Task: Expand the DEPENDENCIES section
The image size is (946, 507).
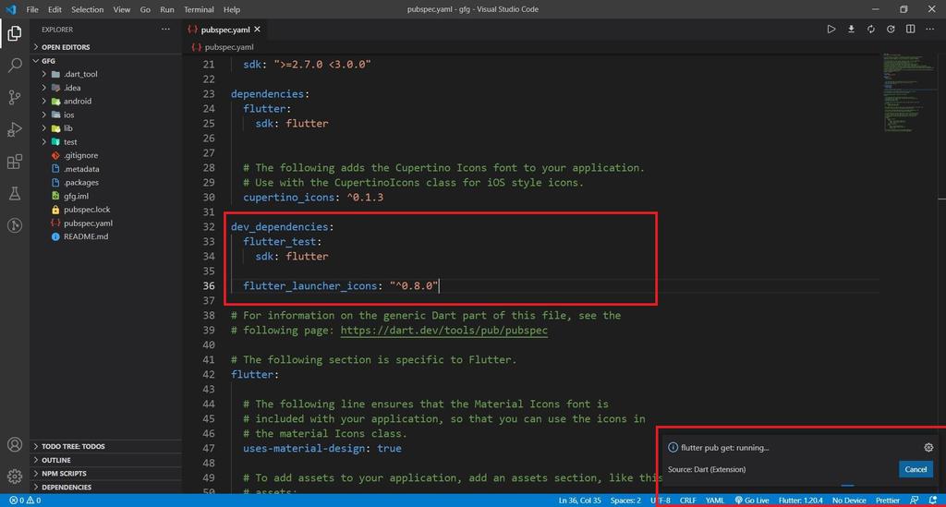Action: pos(105,487)
